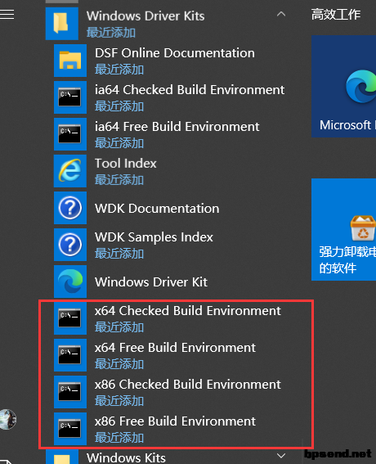Launch ia64 Checked Build Environment console icon
The image size is (376, 464).
click(x=70, y=97)
